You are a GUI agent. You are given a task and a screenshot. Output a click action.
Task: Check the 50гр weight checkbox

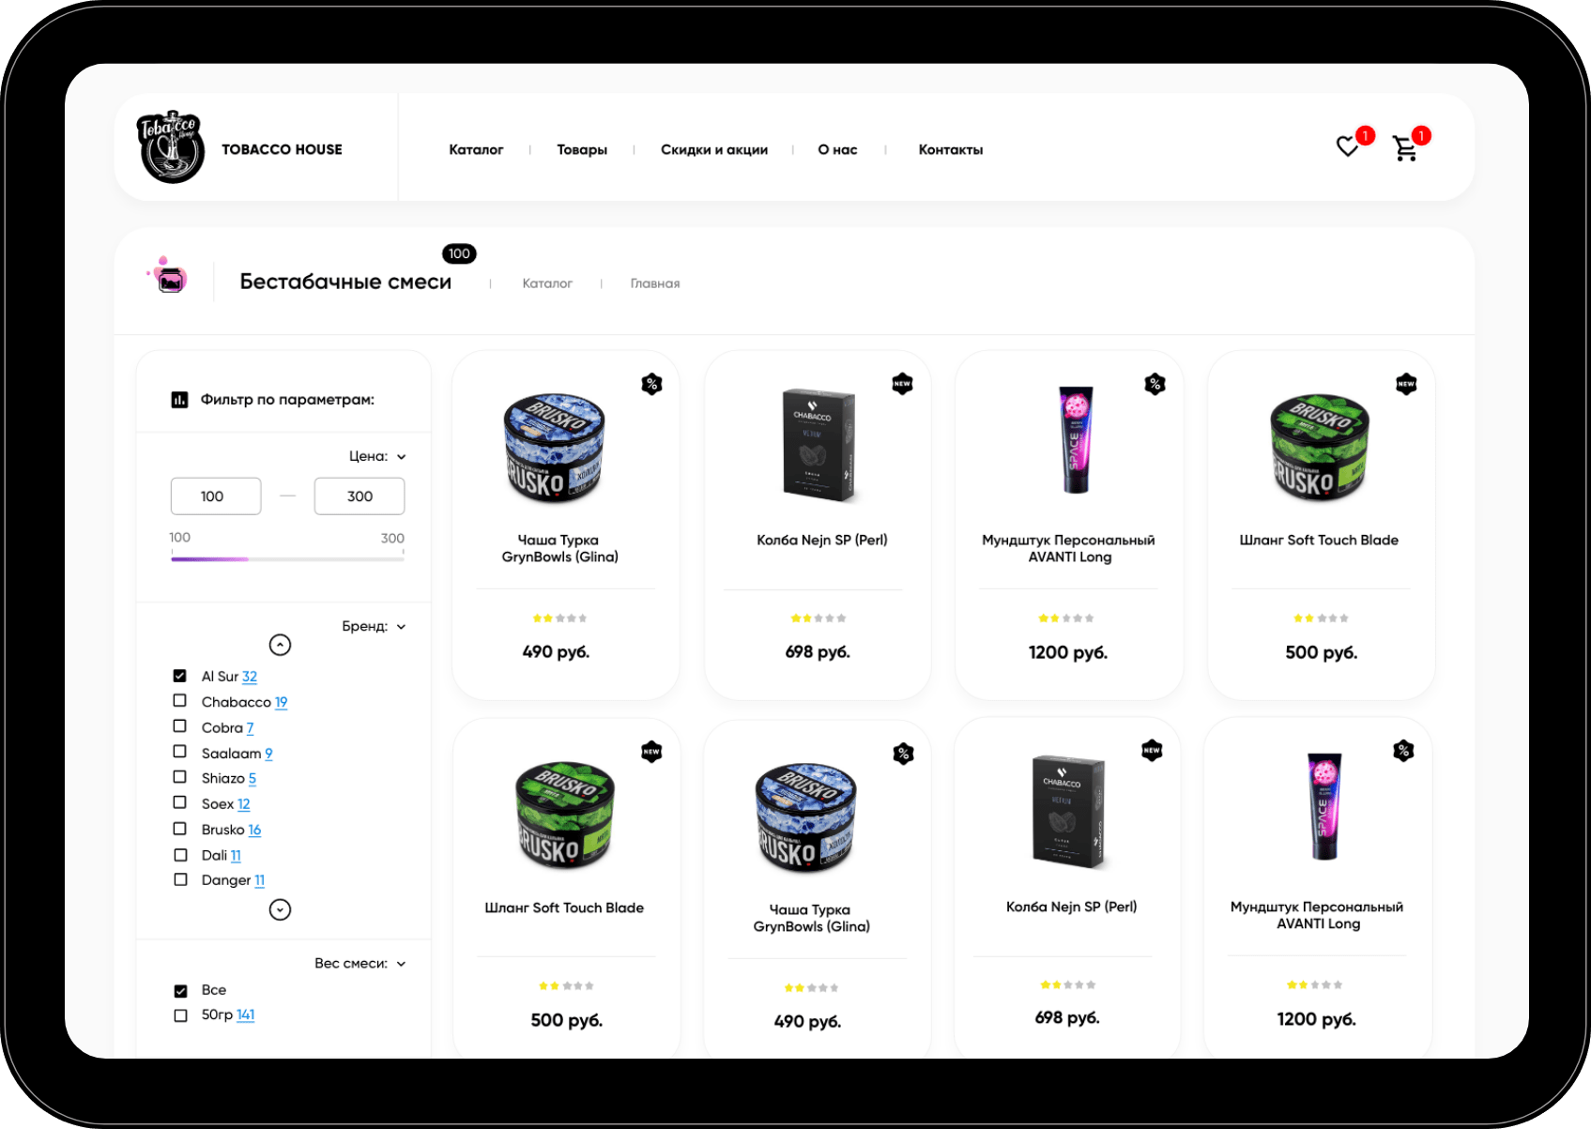click(x=180, y=1015)
